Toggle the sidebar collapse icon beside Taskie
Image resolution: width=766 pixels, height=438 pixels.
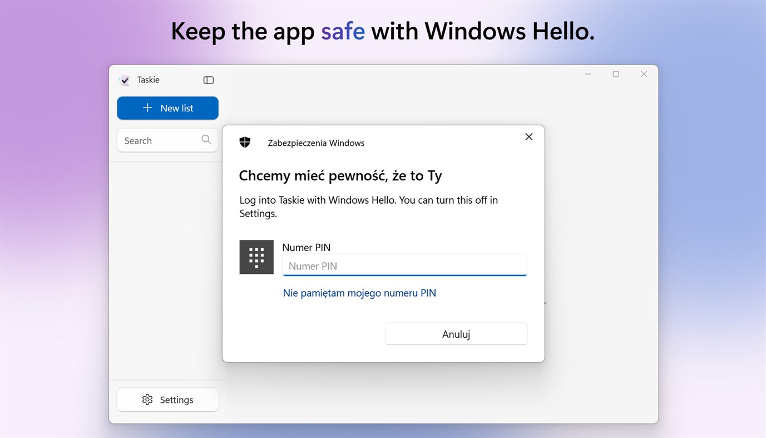tap(208, 80)
